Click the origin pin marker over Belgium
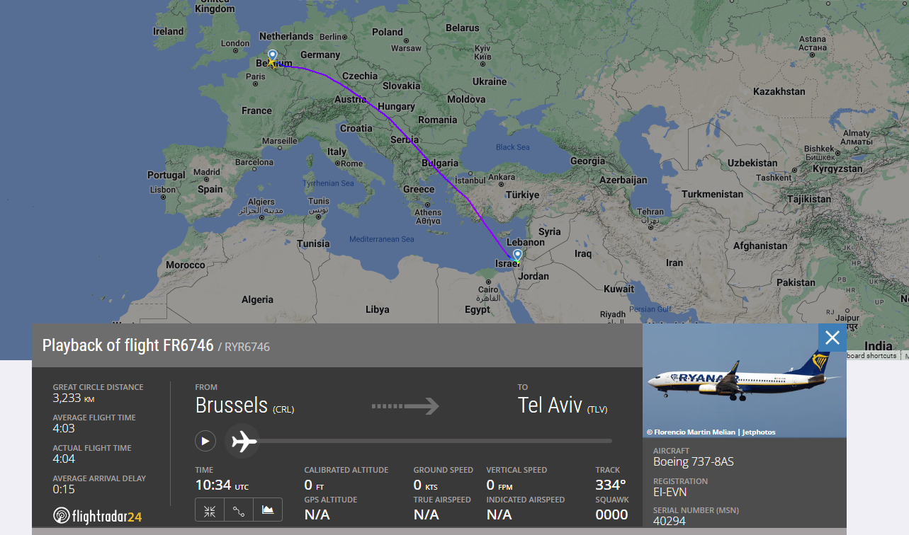This screenshot has height=535, width=909. 272,56
